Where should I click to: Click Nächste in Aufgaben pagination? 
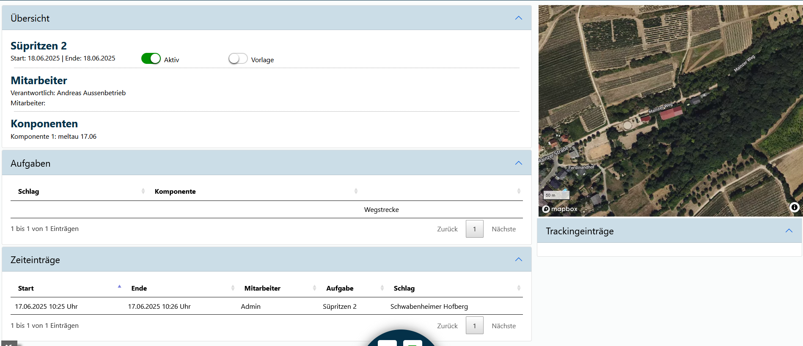[x=503, y=229]
